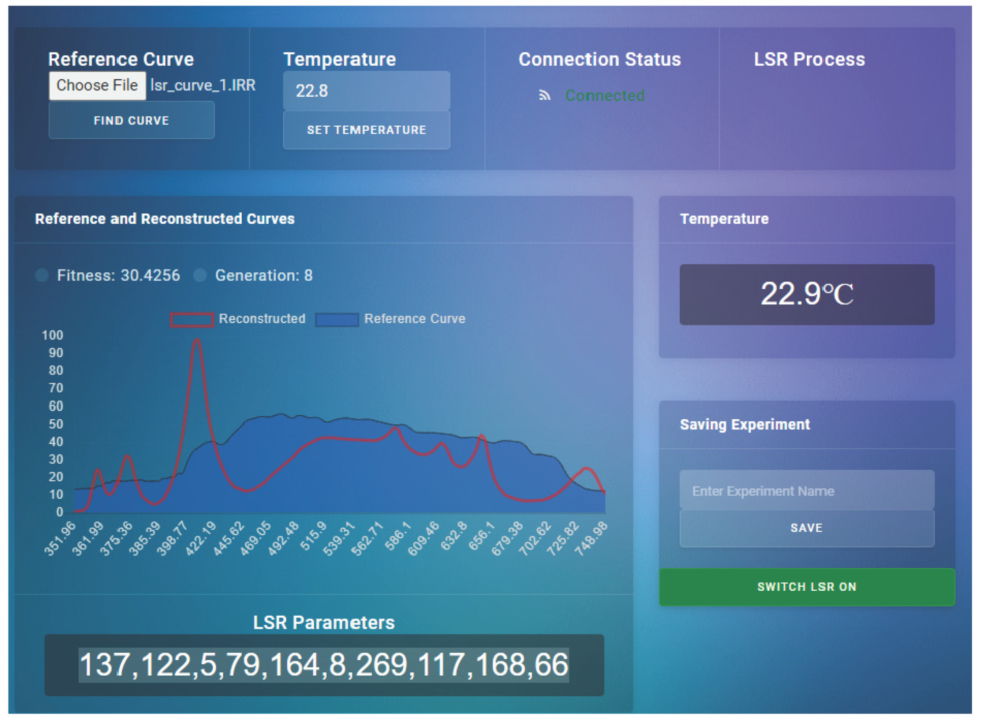The width and height of the screenshot is (982, 722).
Task: Click the lsr_curve_1.IRR file name
Action: [203, 85]
